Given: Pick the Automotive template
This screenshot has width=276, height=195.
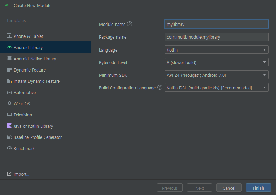Looking at the screenshot, I should tap(45, 92).
